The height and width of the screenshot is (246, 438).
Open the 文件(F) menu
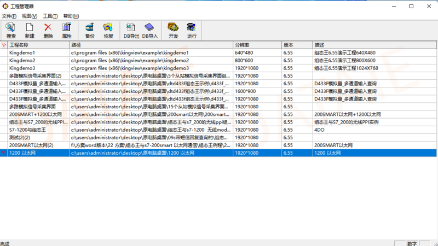9,16
